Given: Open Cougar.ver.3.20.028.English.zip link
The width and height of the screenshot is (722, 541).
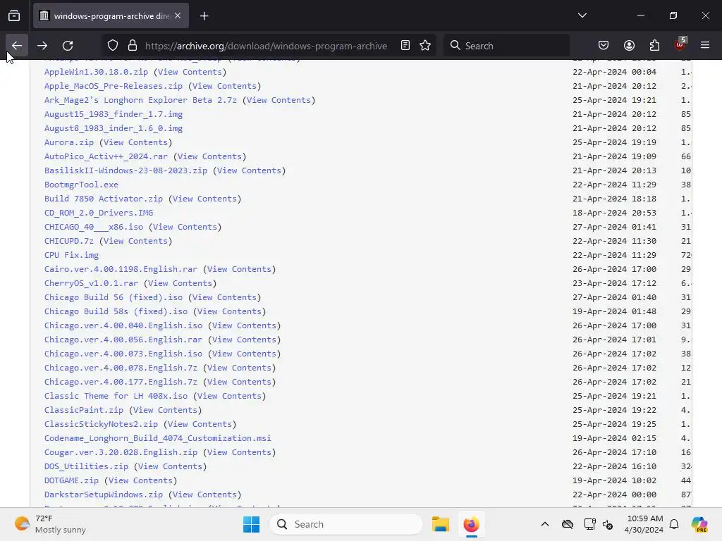Looking at the screenshot, I should click(x=121, y=452).
